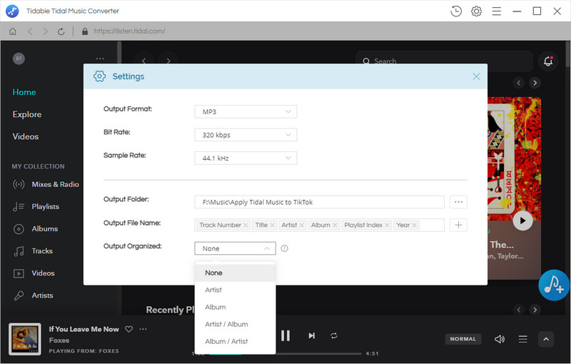
Task: Select Album / Artist organization option
Action: click(x=236, y=341)
